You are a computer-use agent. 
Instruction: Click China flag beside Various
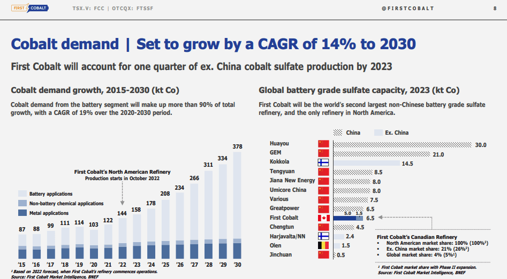pos(323,199)
